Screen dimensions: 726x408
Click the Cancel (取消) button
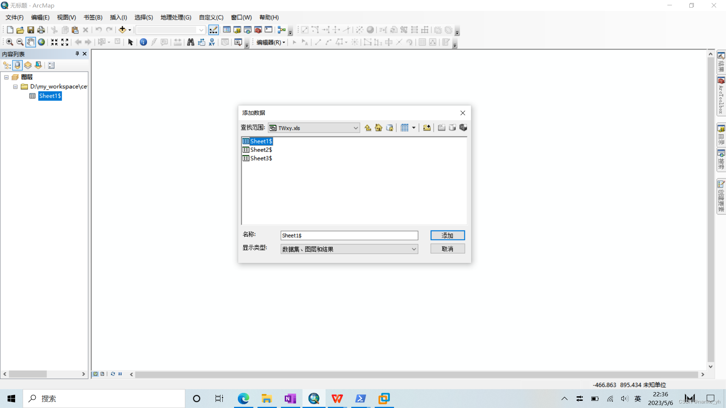click(x=447, y=249)
